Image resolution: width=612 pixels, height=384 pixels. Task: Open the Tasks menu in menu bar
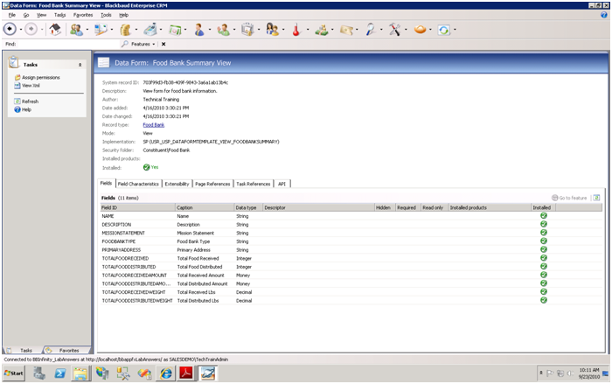click(x=59, y=15)
